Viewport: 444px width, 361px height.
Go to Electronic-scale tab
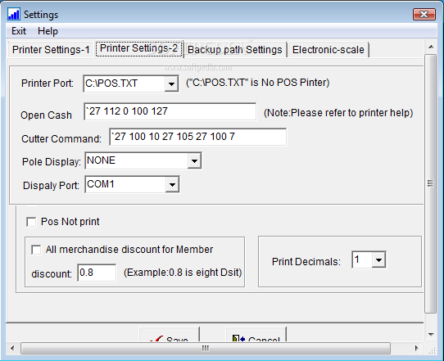coord(328,49)
